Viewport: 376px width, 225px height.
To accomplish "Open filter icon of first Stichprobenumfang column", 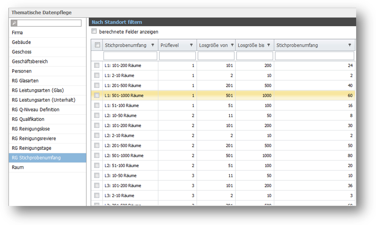I will click(153, 45).
